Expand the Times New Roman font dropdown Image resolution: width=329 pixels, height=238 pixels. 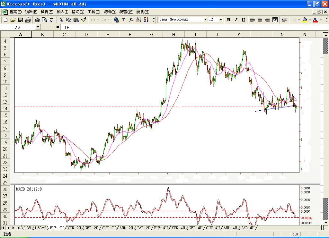pyautogui.click(x=205, y=20)
